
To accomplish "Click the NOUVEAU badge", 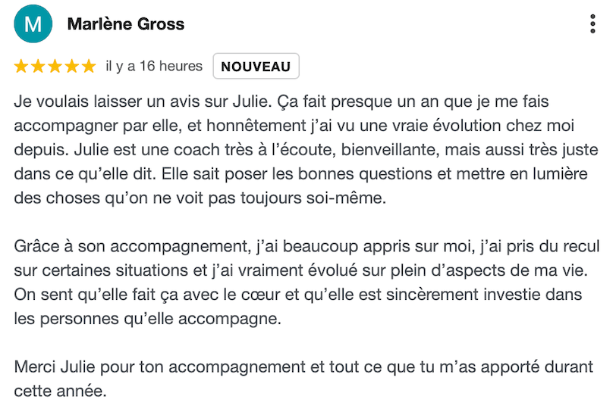I will click(256, 67).
